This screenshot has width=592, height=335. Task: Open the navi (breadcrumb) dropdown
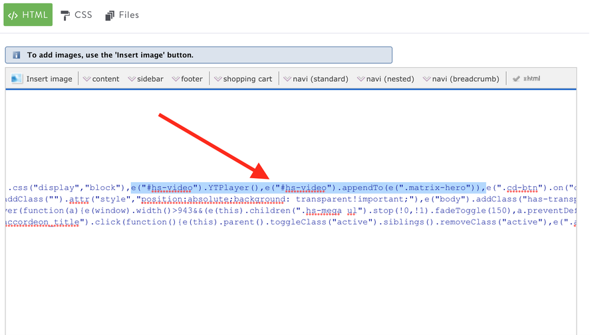pos(461,79)
